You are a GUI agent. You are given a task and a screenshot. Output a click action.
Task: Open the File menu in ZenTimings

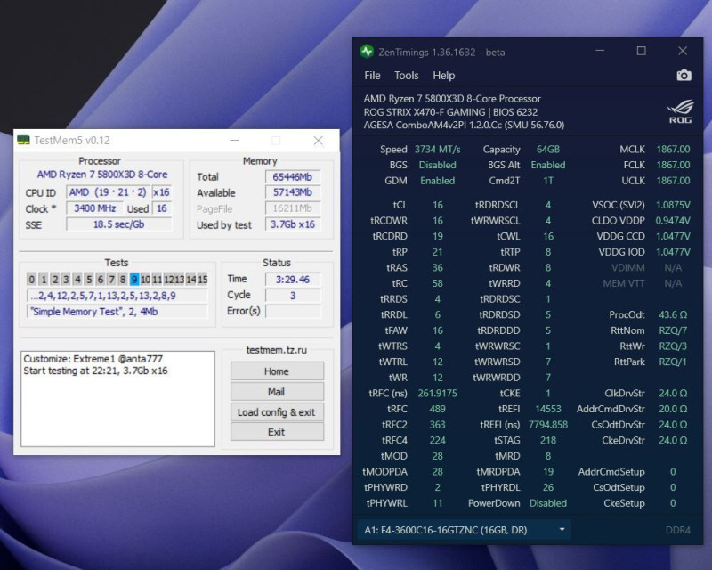(372, 76)
